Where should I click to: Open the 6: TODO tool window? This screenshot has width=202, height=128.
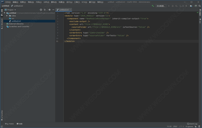click(9, 124)
